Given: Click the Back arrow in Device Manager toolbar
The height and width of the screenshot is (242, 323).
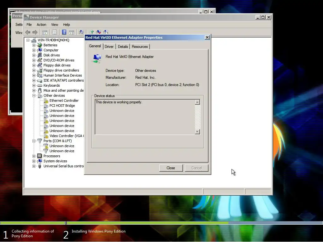Looking at the screenshot, I should click(x=28, y=32).
